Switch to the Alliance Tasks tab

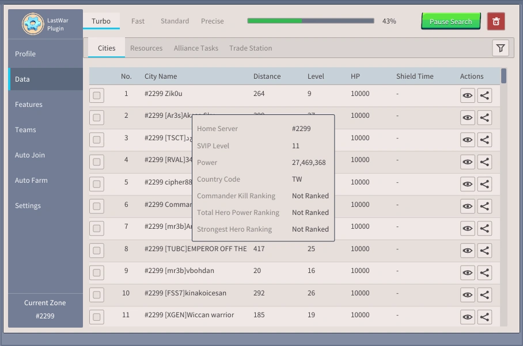196,48
